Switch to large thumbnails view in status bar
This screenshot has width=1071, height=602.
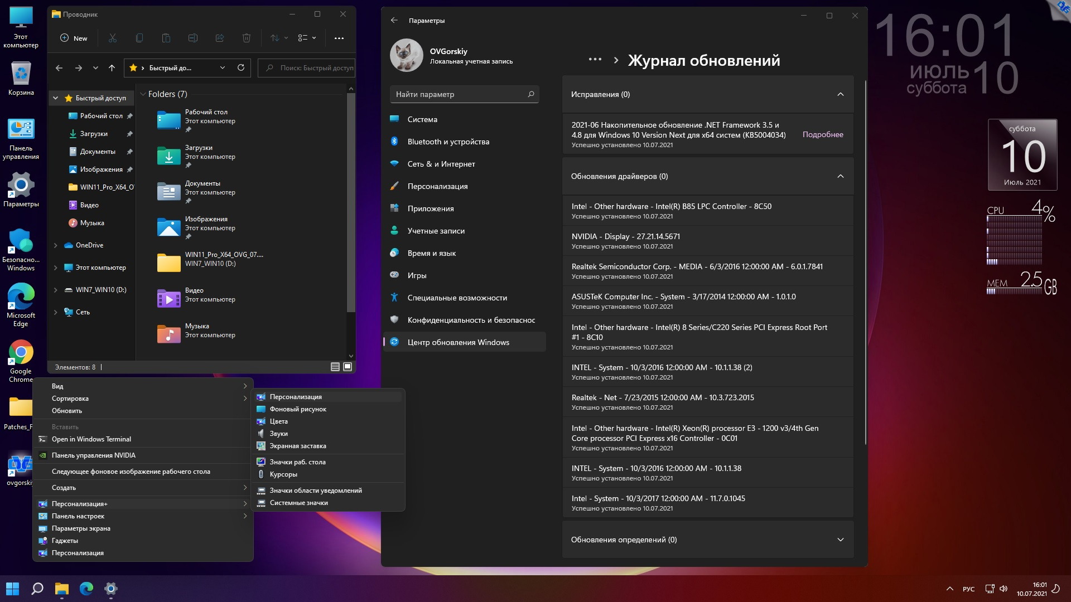(x=348, y=367)
